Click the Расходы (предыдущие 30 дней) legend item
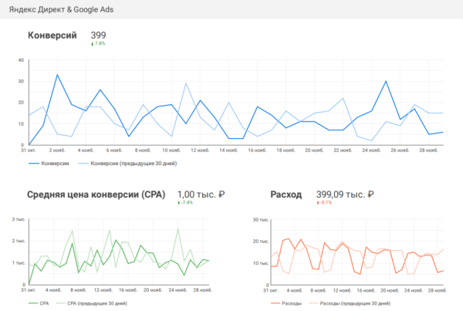The width and height of the screenshot is (463, 311). [x=351, y=303]
